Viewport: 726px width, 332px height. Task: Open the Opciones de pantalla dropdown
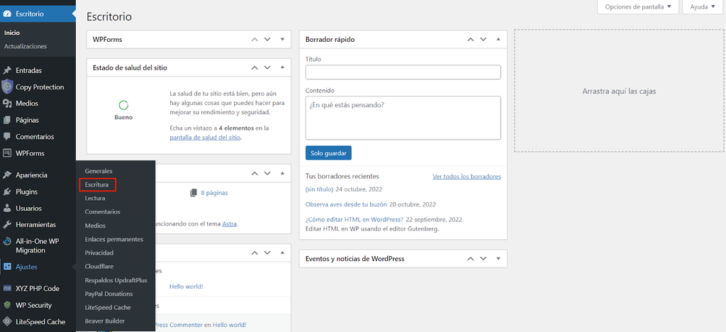639,7
